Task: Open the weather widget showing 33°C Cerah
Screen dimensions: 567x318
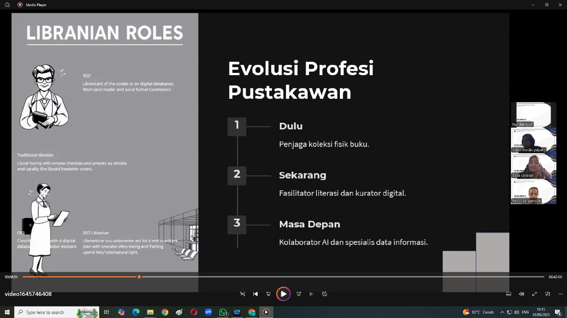Action: pyautogui.click(x=478, y=312)
